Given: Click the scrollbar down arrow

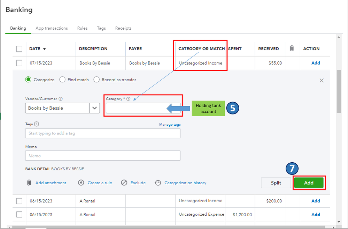Looking at the screenshot, I should (x=339, y=222).
